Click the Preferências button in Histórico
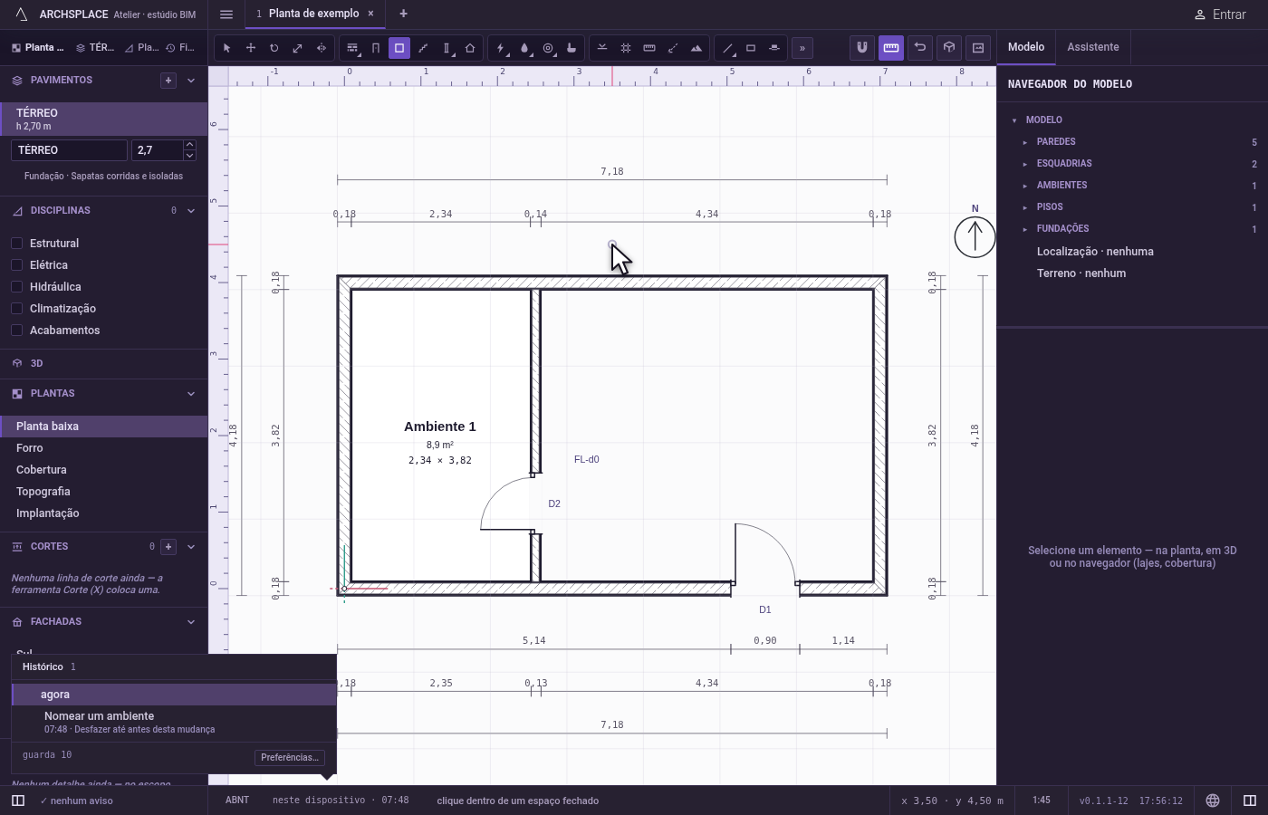The height and width of the screenshot is (815, 1268). (290, 757)
